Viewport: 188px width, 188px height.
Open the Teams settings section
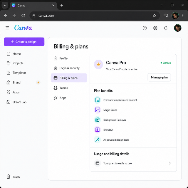(69, 88)
